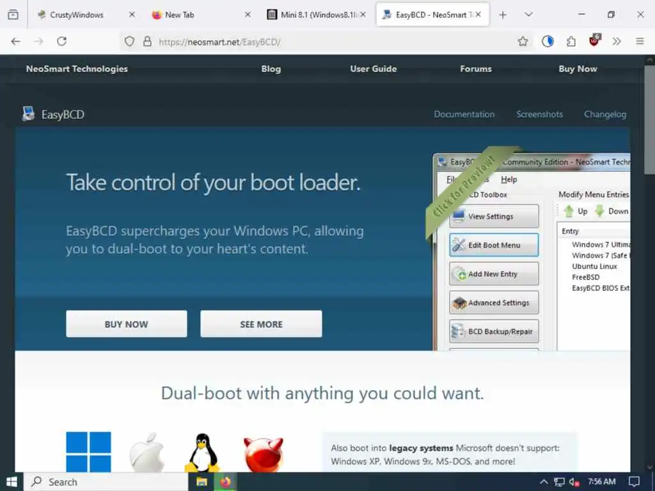Open the Buy Now navigation item
Image resolution: width=655 pixels, height=491 pixels.
(578, 69)
